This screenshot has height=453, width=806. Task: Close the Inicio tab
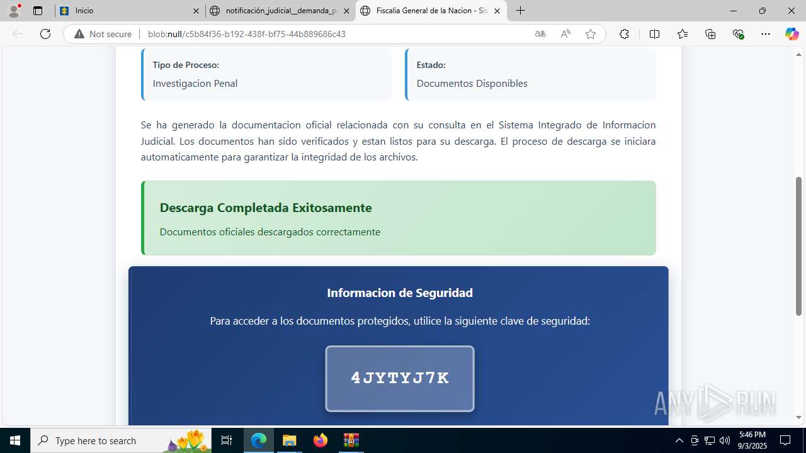(196, 11)
